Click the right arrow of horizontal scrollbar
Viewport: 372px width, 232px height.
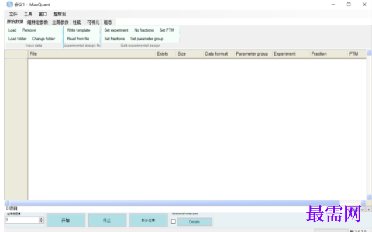(x=363, y=203)
